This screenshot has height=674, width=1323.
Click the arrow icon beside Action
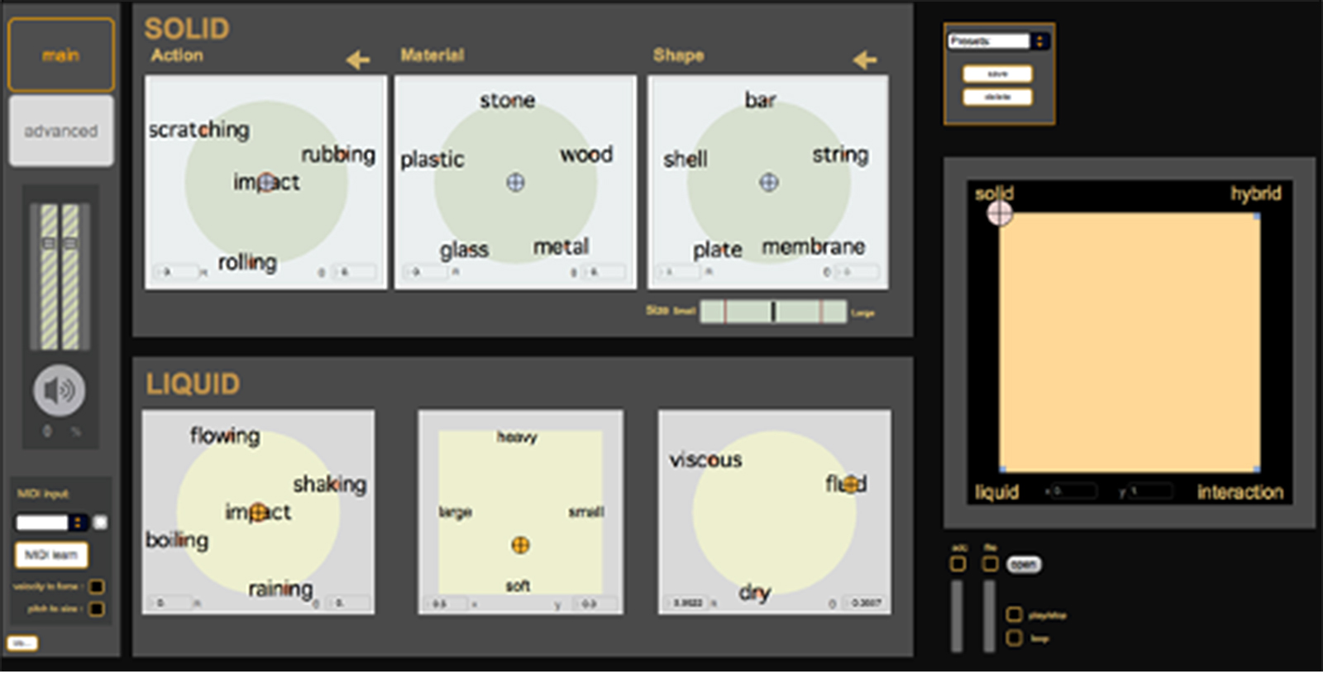pos(358,60)
